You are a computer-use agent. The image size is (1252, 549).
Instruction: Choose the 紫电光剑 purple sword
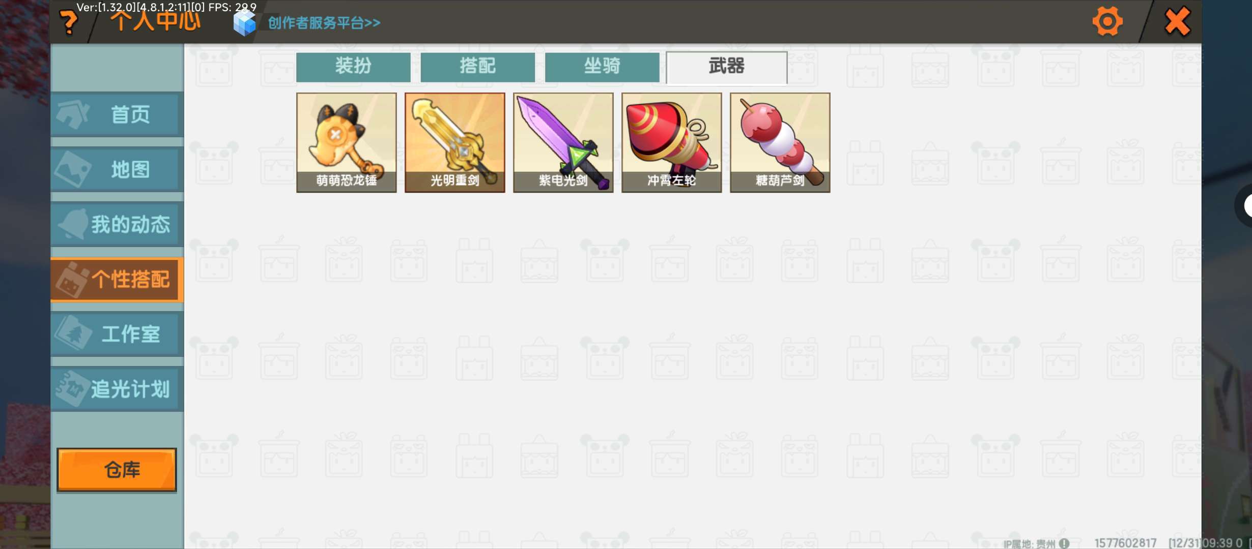pos(563,142)
